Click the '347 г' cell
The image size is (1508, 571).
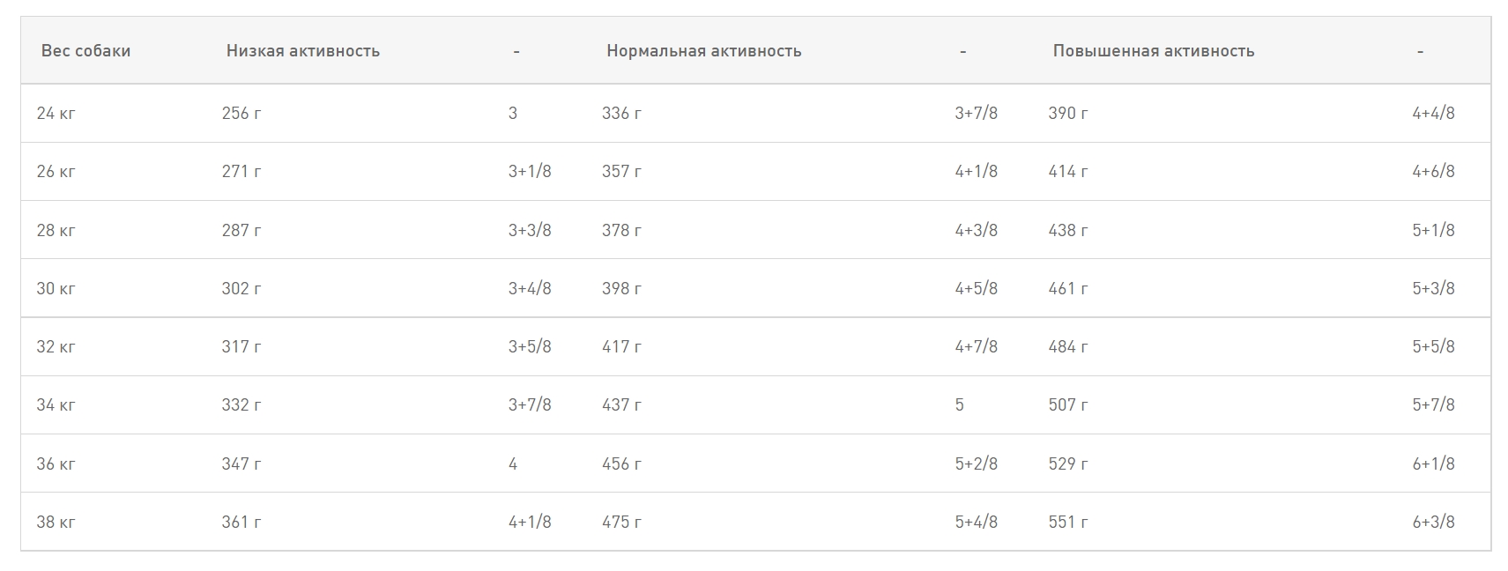241,463
